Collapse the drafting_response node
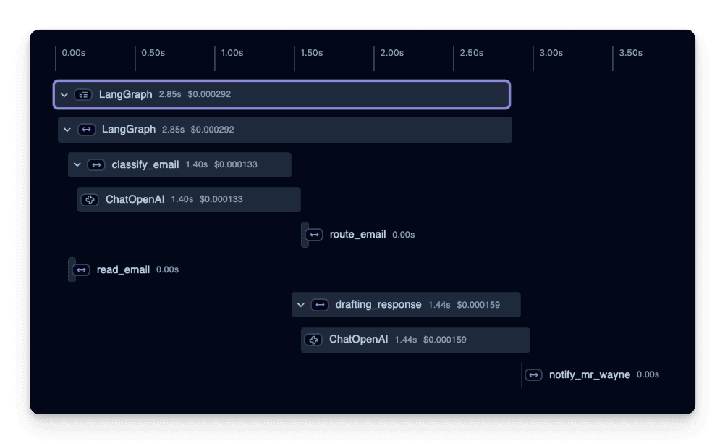This screenshot has height=444, width=725. [x=301, y=305]
